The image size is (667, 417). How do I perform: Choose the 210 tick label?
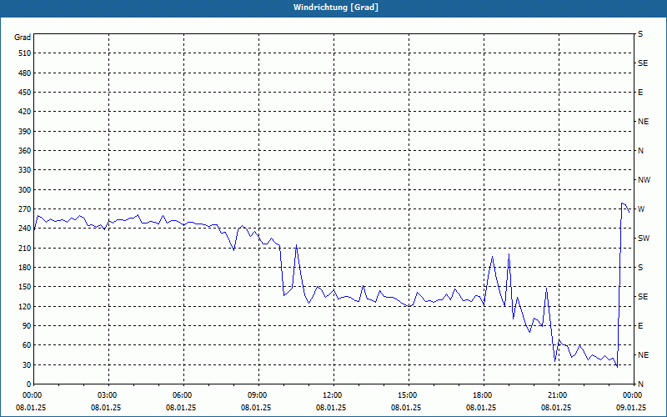coord(25,248)
